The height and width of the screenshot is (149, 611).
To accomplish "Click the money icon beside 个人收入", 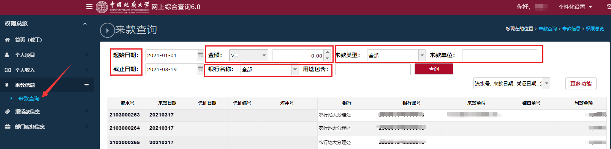I will pos(7,70).
